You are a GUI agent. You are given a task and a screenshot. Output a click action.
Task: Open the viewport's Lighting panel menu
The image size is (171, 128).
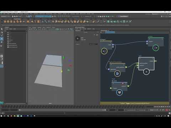coord(39,27)
